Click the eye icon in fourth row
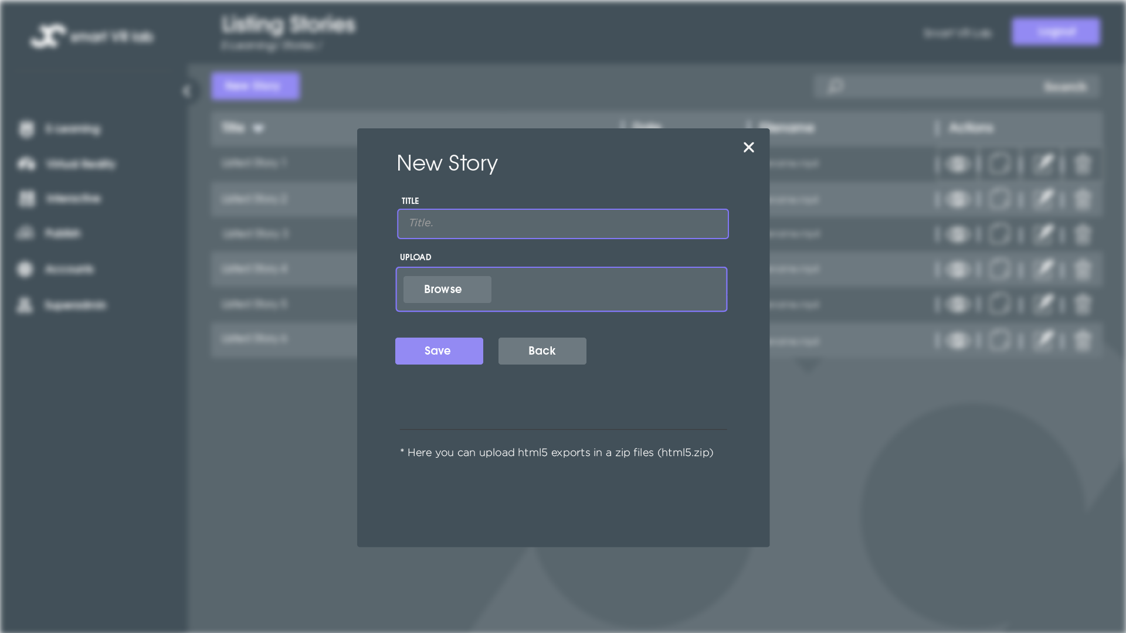This screenshot has height=633, width=1126. 958,269
